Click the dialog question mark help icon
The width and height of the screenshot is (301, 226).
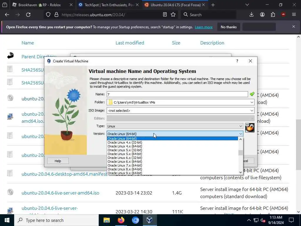237,61
